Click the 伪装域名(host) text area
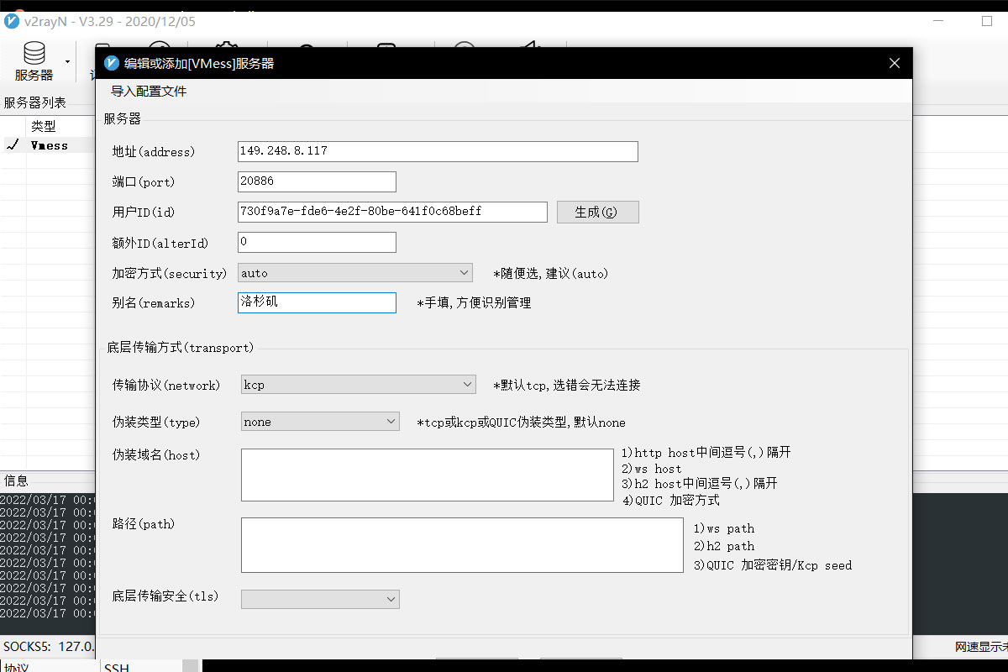 coord(428,475)
